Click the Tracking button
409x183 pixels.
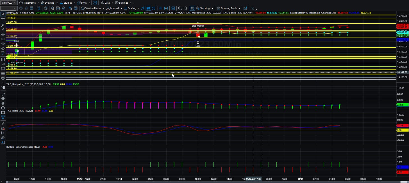pos(204,8)
